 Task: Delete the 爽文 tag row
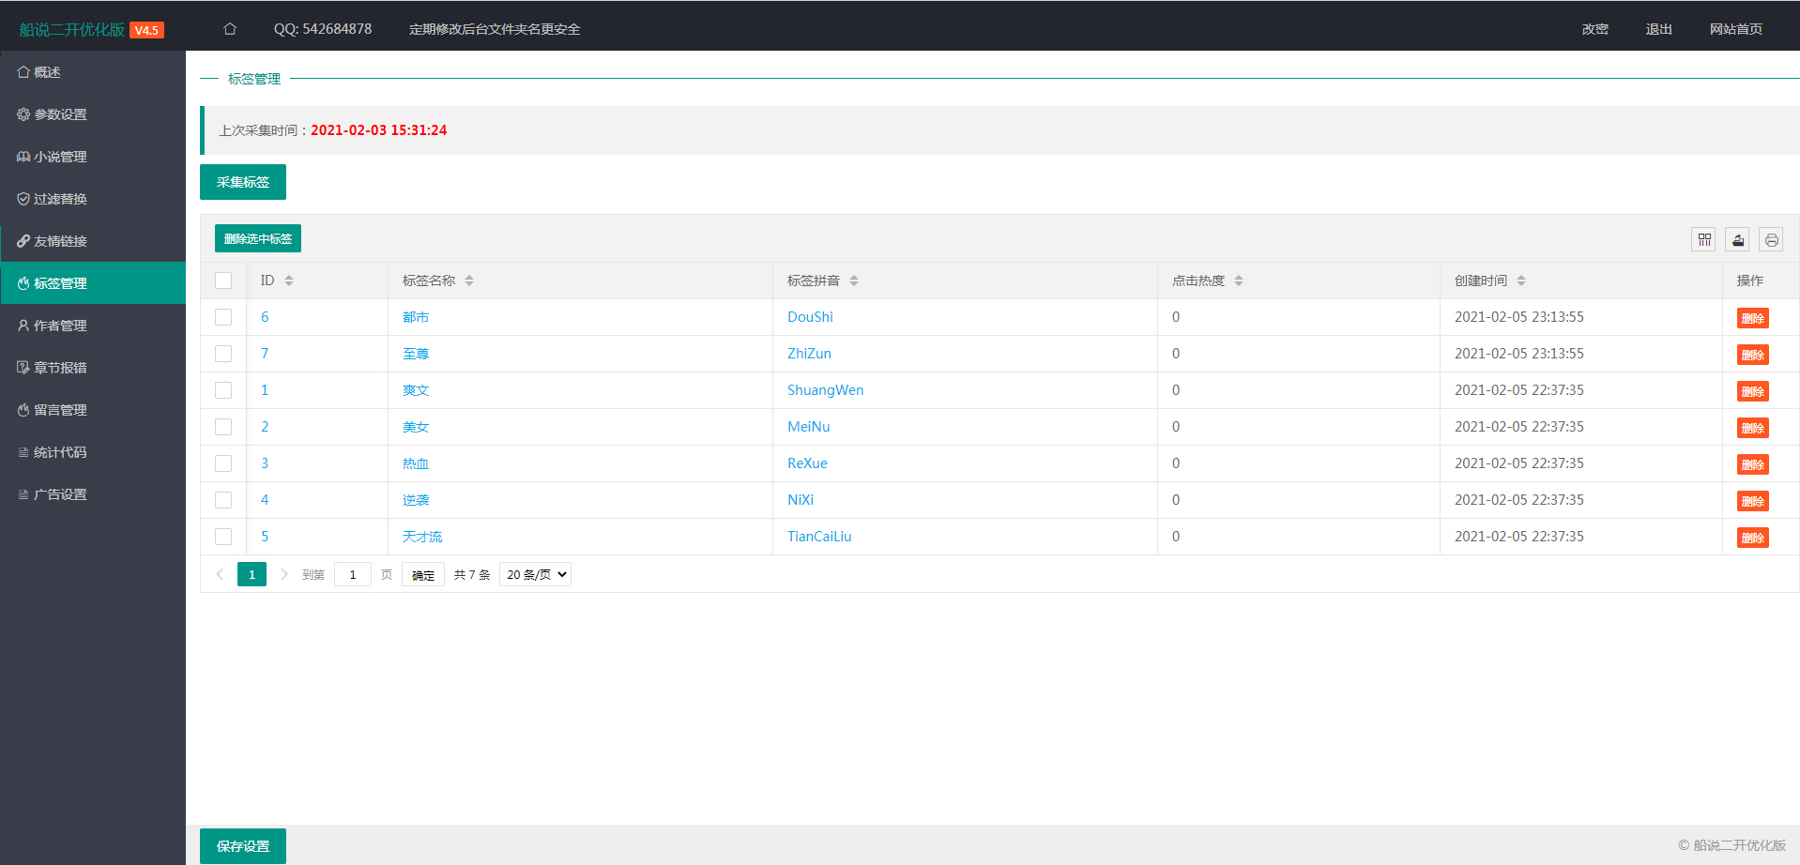click(1752, 391)
